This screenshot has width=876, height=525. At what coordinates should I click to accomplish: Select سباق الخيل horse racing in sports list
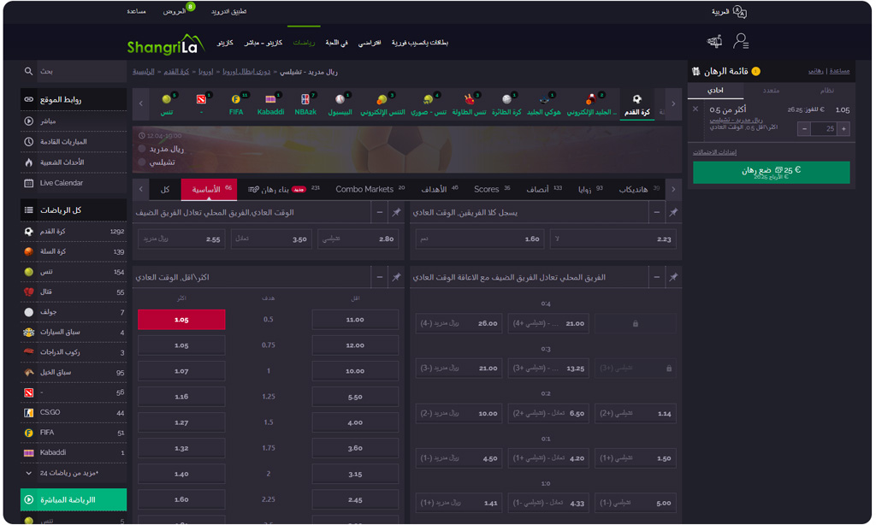click(74, 373)
